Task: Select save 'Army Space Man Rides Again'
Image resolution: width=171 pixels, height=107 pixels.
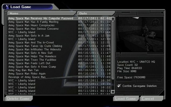Action: point(59,74)
